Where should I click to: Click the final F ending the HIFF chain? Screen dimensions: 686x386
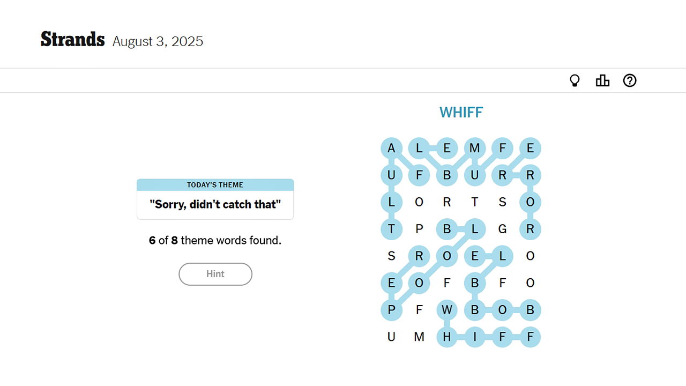(x=531, y=337)
